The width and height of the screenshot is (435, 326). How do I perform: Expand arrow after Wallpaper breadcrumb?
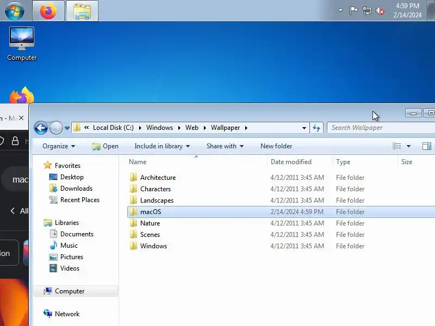coord(246,128)
